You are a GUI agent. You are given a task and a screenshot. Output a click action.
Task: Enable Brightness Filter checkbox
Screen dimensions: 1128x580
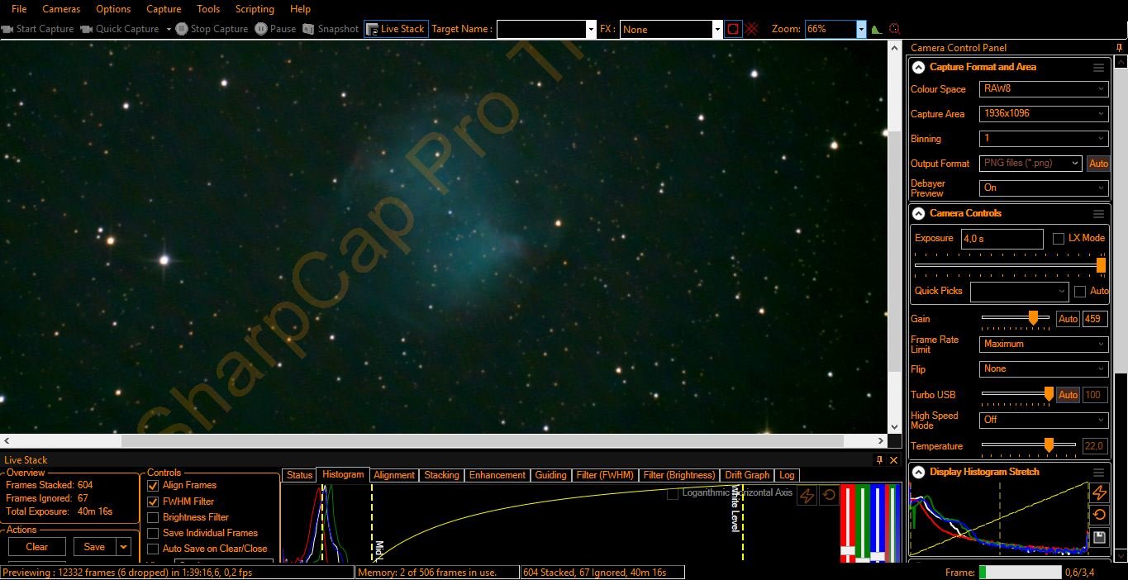coord(153,517)
